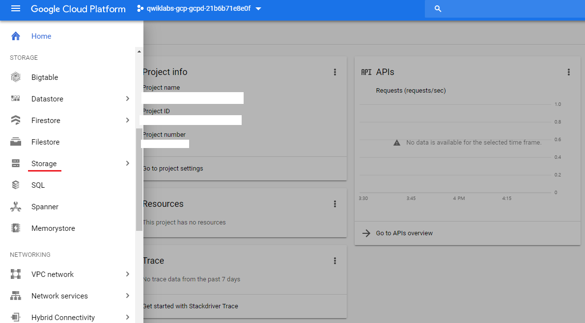
Task: Click the '4 PM' chart axis label
Action: click(x=459, y=199)
